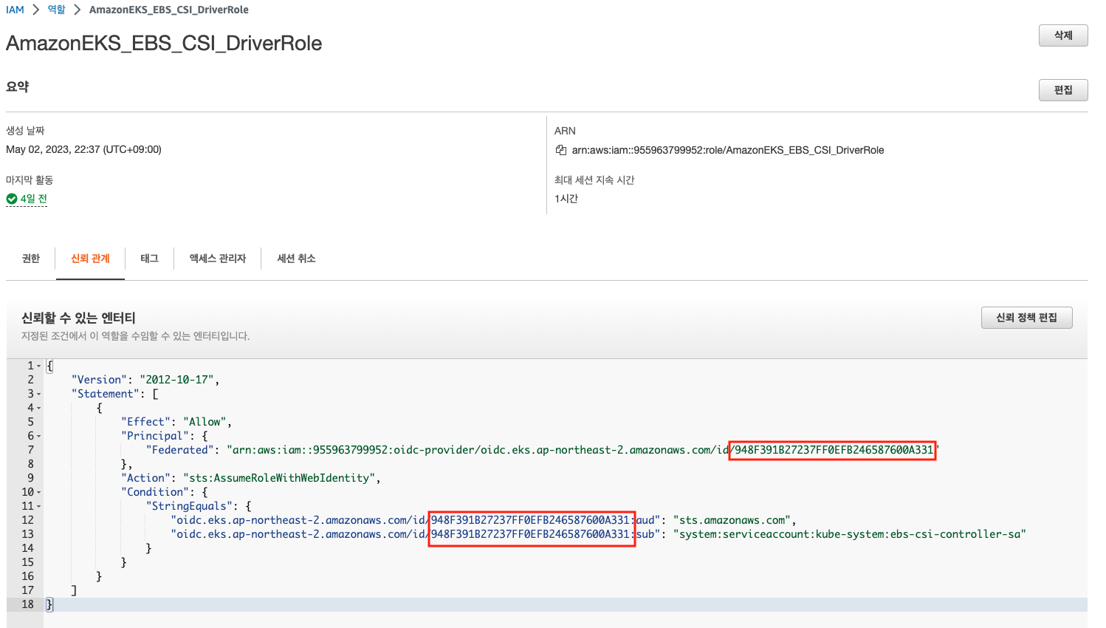Viewport: 1106px width, 628px height.
Task: Collapse Condition fold arrow at line 10
Action: point(39,493)
